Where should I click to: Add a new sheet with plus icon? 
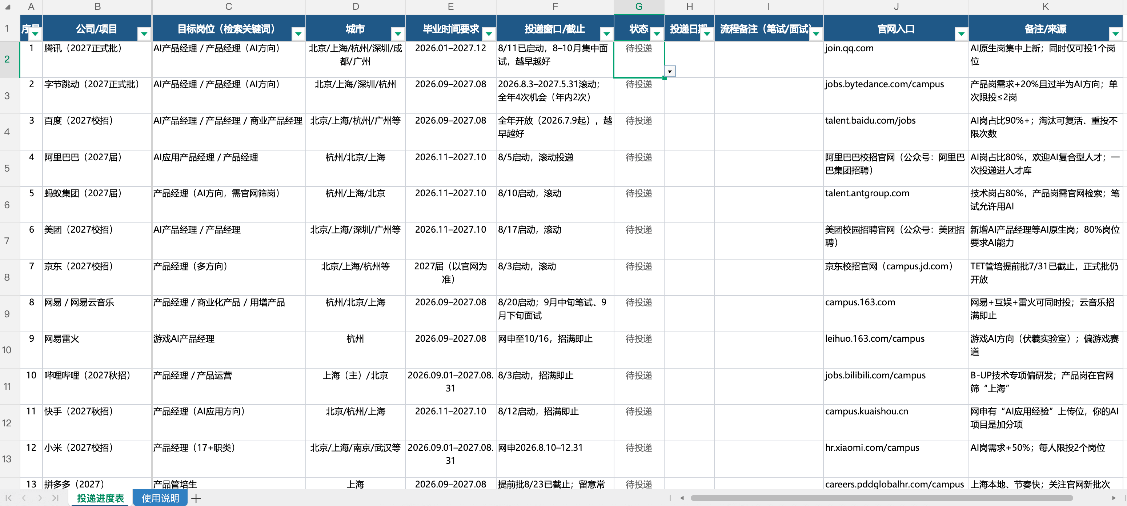click(x=196, y=498)
